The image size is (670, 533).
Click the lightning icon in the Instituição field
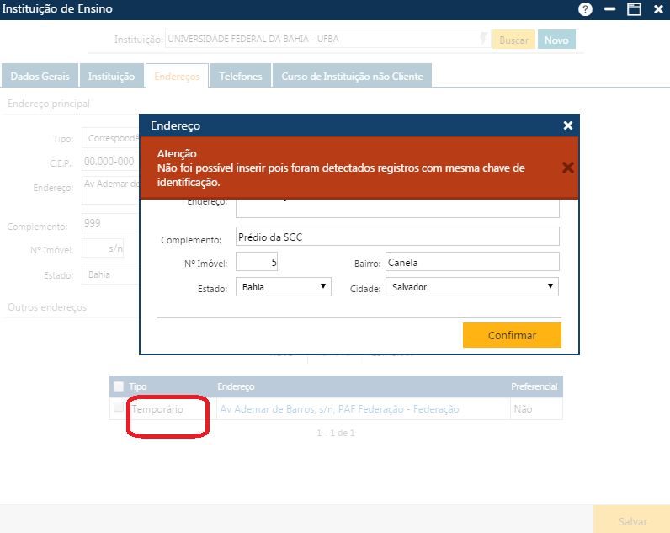tap(483, 40)
